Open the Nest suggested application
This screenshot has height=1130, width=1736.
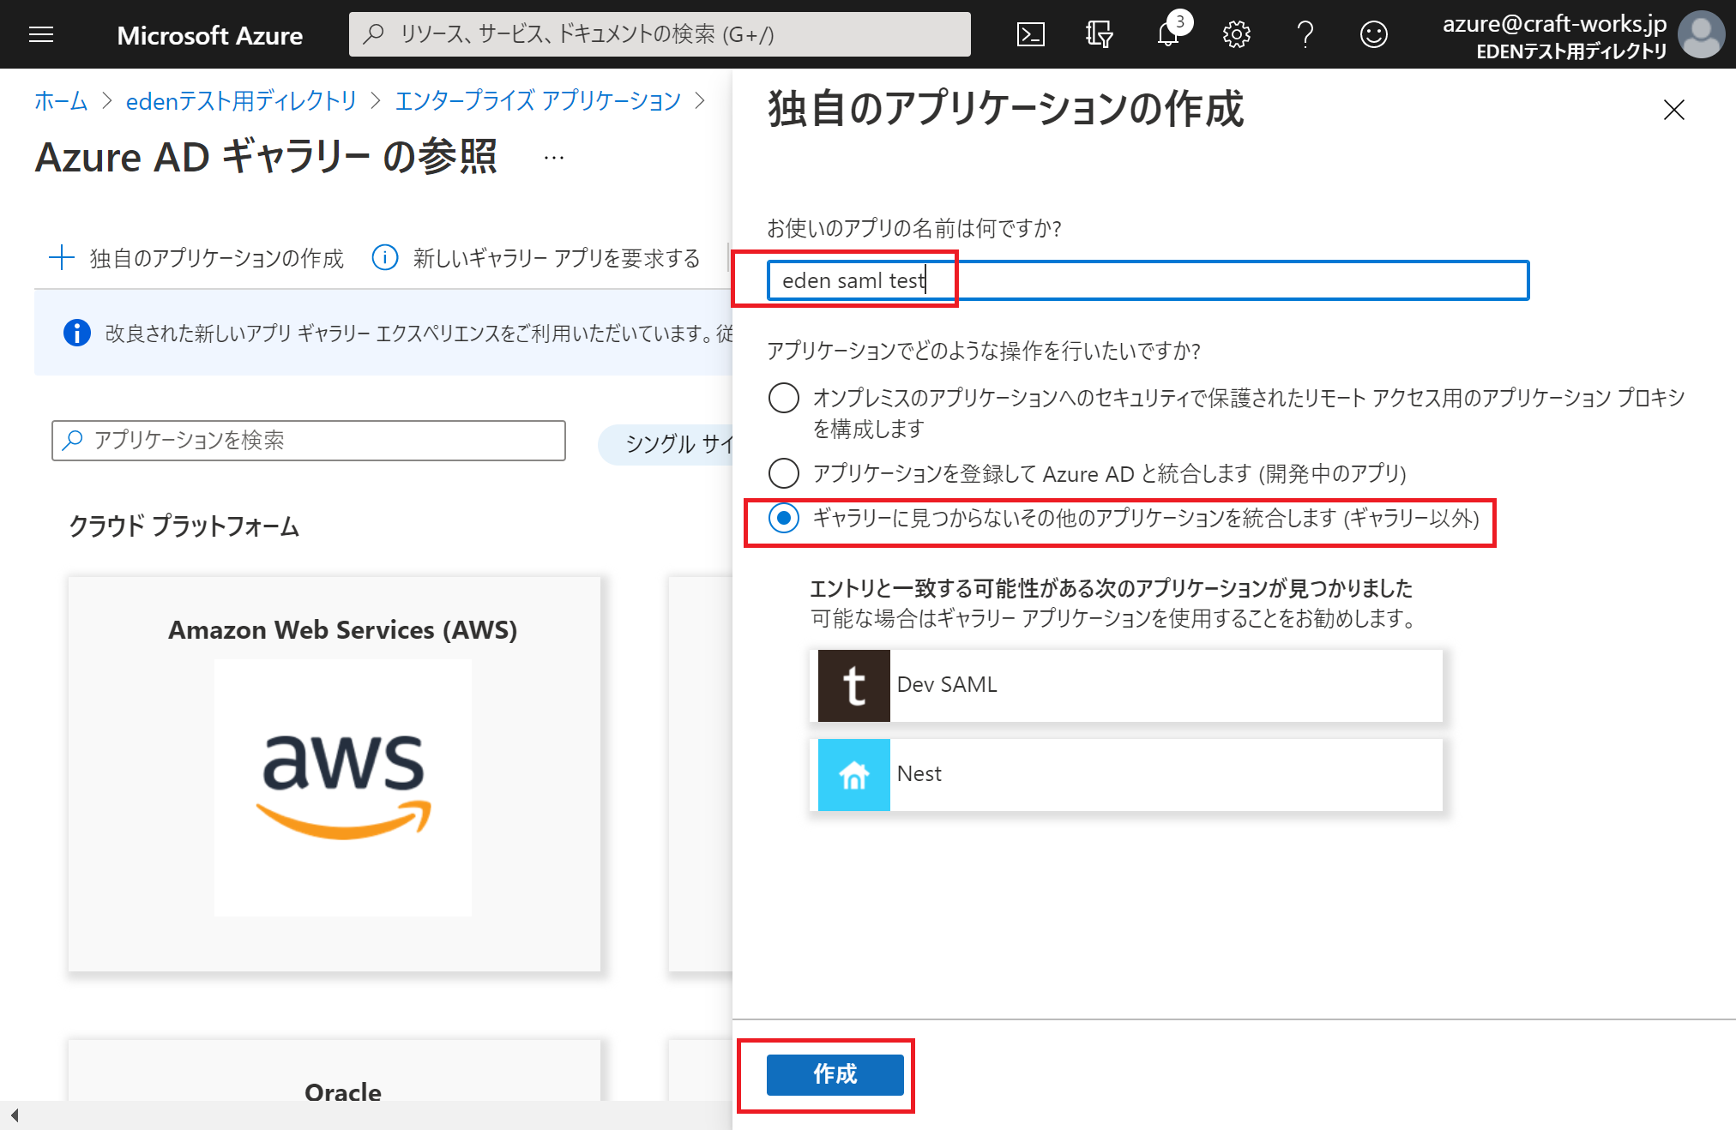(1126, 774)
